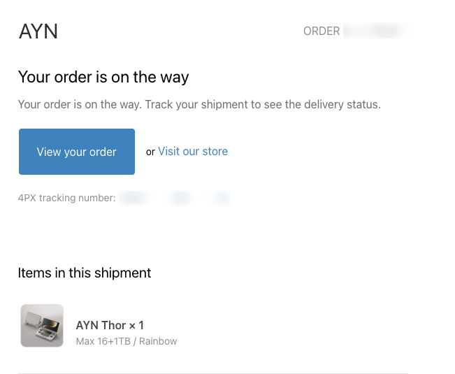Click the last blurred tracking number segment
455x374 pixels.
222,199
